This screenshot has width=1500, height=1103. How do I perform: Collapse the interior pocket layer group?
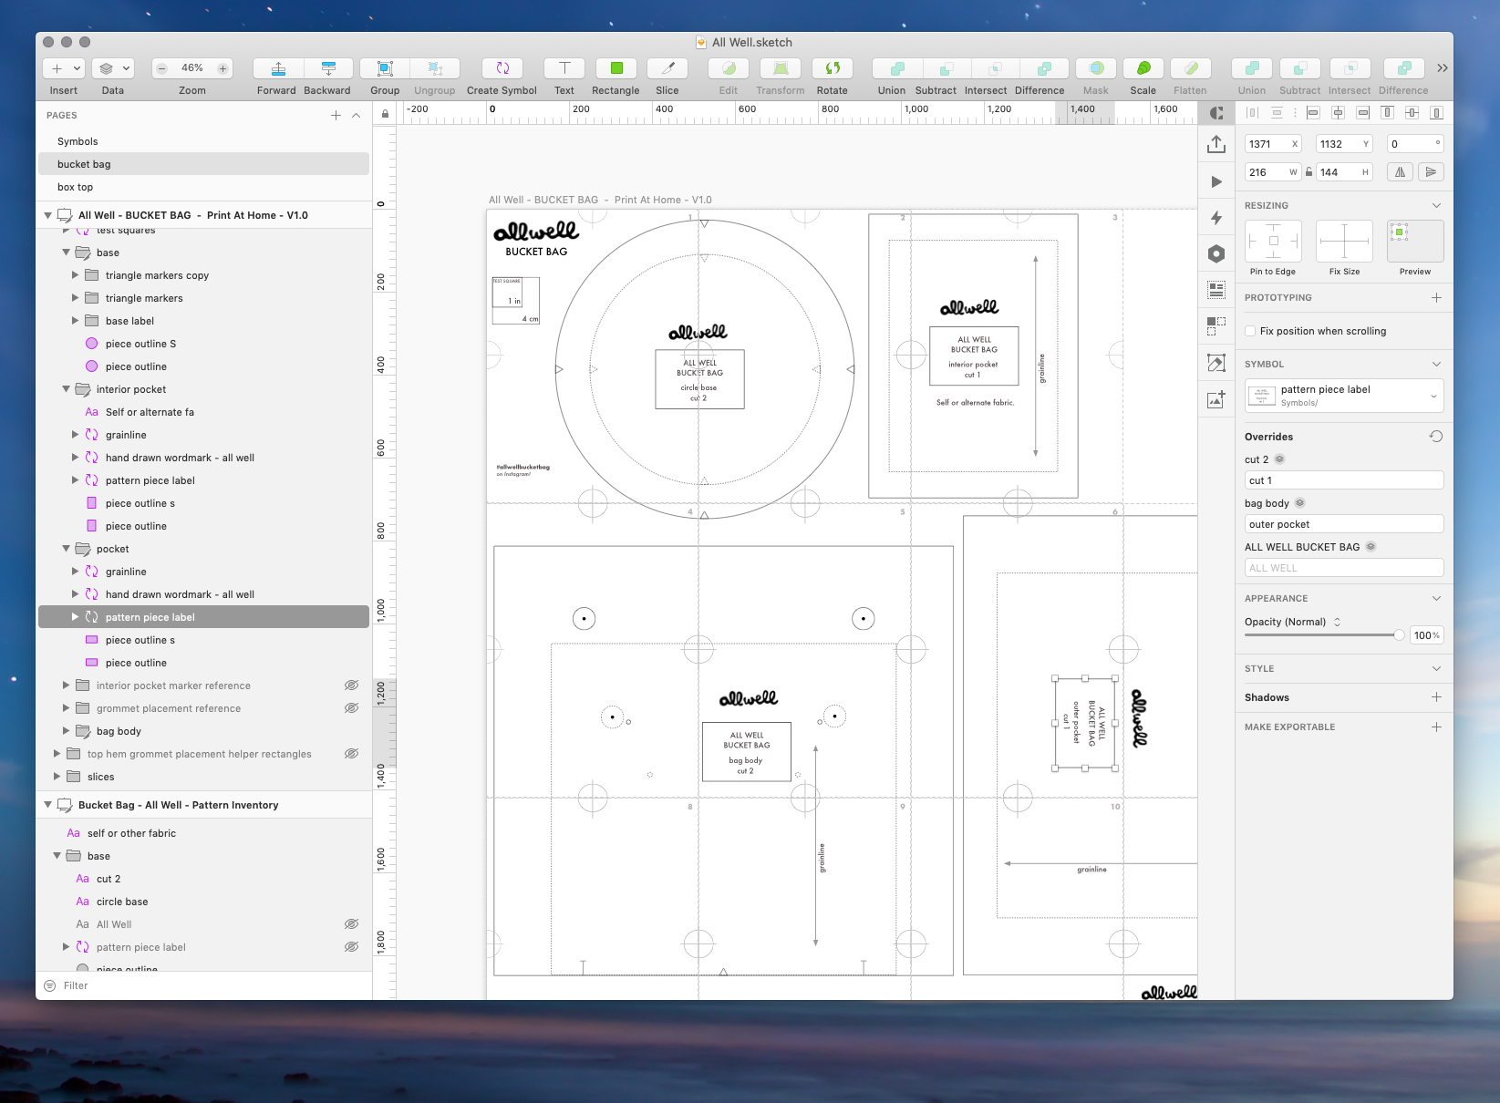(66, 389)
